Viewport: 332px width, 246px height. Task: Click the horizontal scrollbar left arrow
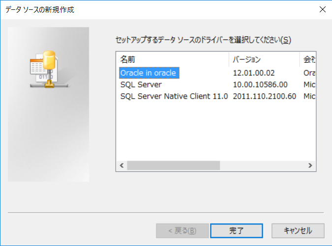pyautogui.click(x=122, y=165)
